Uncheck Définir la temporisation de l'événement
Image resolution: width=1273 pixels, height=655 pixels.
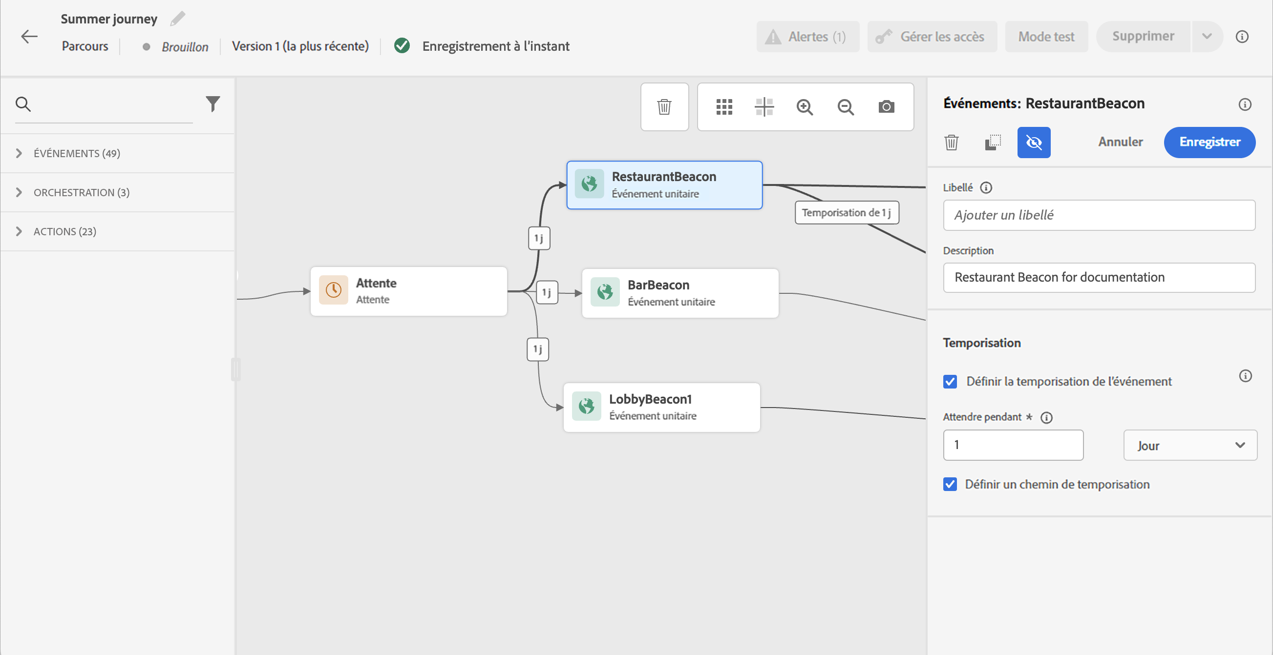click(950, 382)
